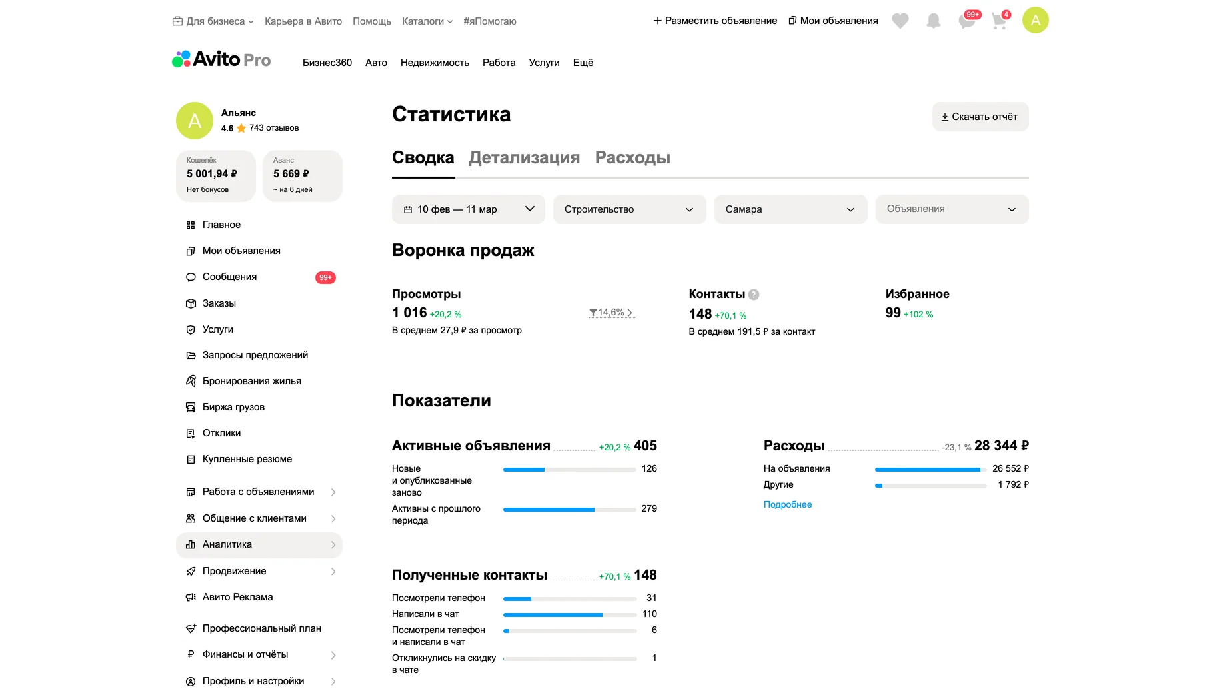Open Бронирования жилья icon
This screenshot has height=693, width=1221.
click(x=191, y=381)
